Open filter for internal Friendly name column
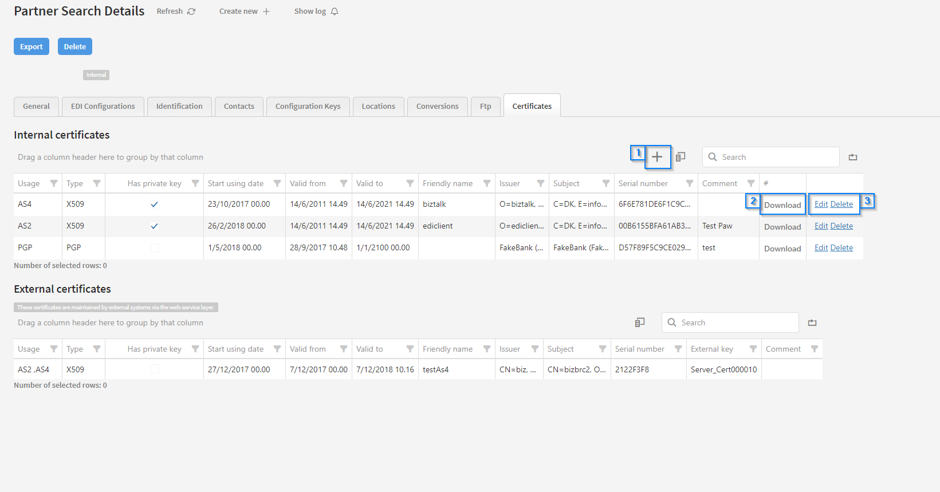This screenshot has height=492, width=940. 487,183
